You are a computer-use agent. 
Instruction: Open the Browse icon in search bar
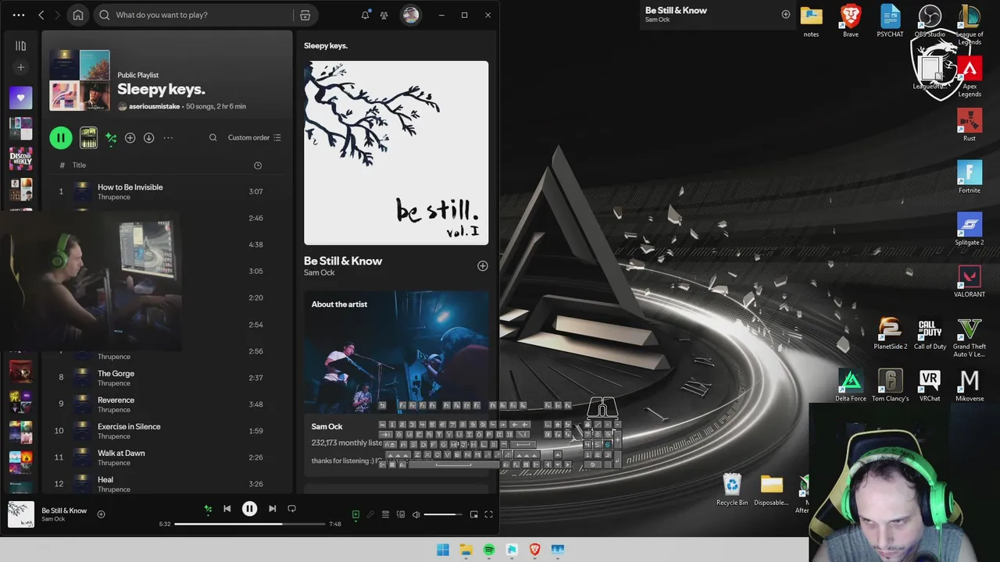(x=305, y=15)
